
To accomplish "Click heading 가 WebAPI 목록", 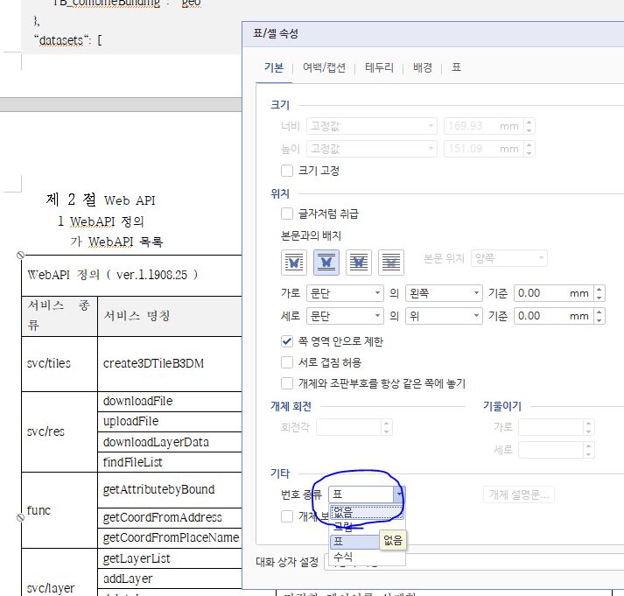I will pyautogui.click(x=116, y=242).
